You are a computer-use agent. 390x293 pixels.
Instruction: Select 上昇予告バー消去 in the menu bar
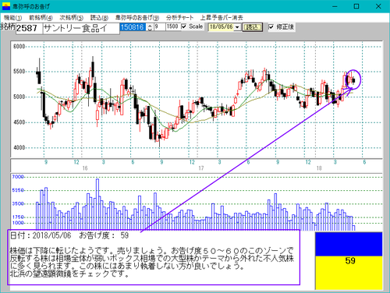point(222,18)
